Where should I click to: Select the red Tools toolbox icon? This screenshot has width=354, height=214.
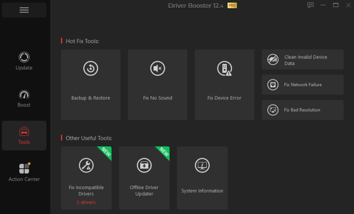click(x=24, y=132)
